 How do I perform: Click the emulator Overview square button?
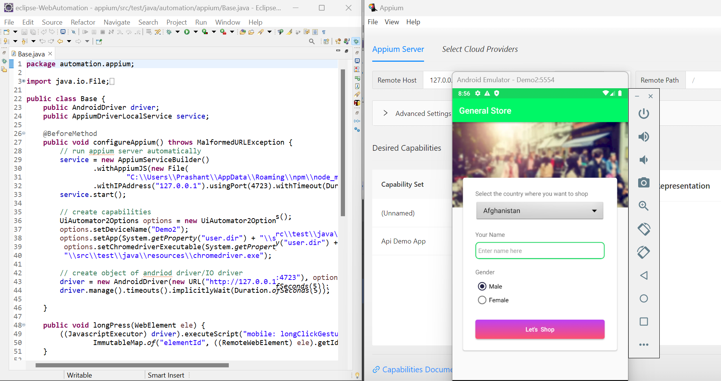point(644,322)
